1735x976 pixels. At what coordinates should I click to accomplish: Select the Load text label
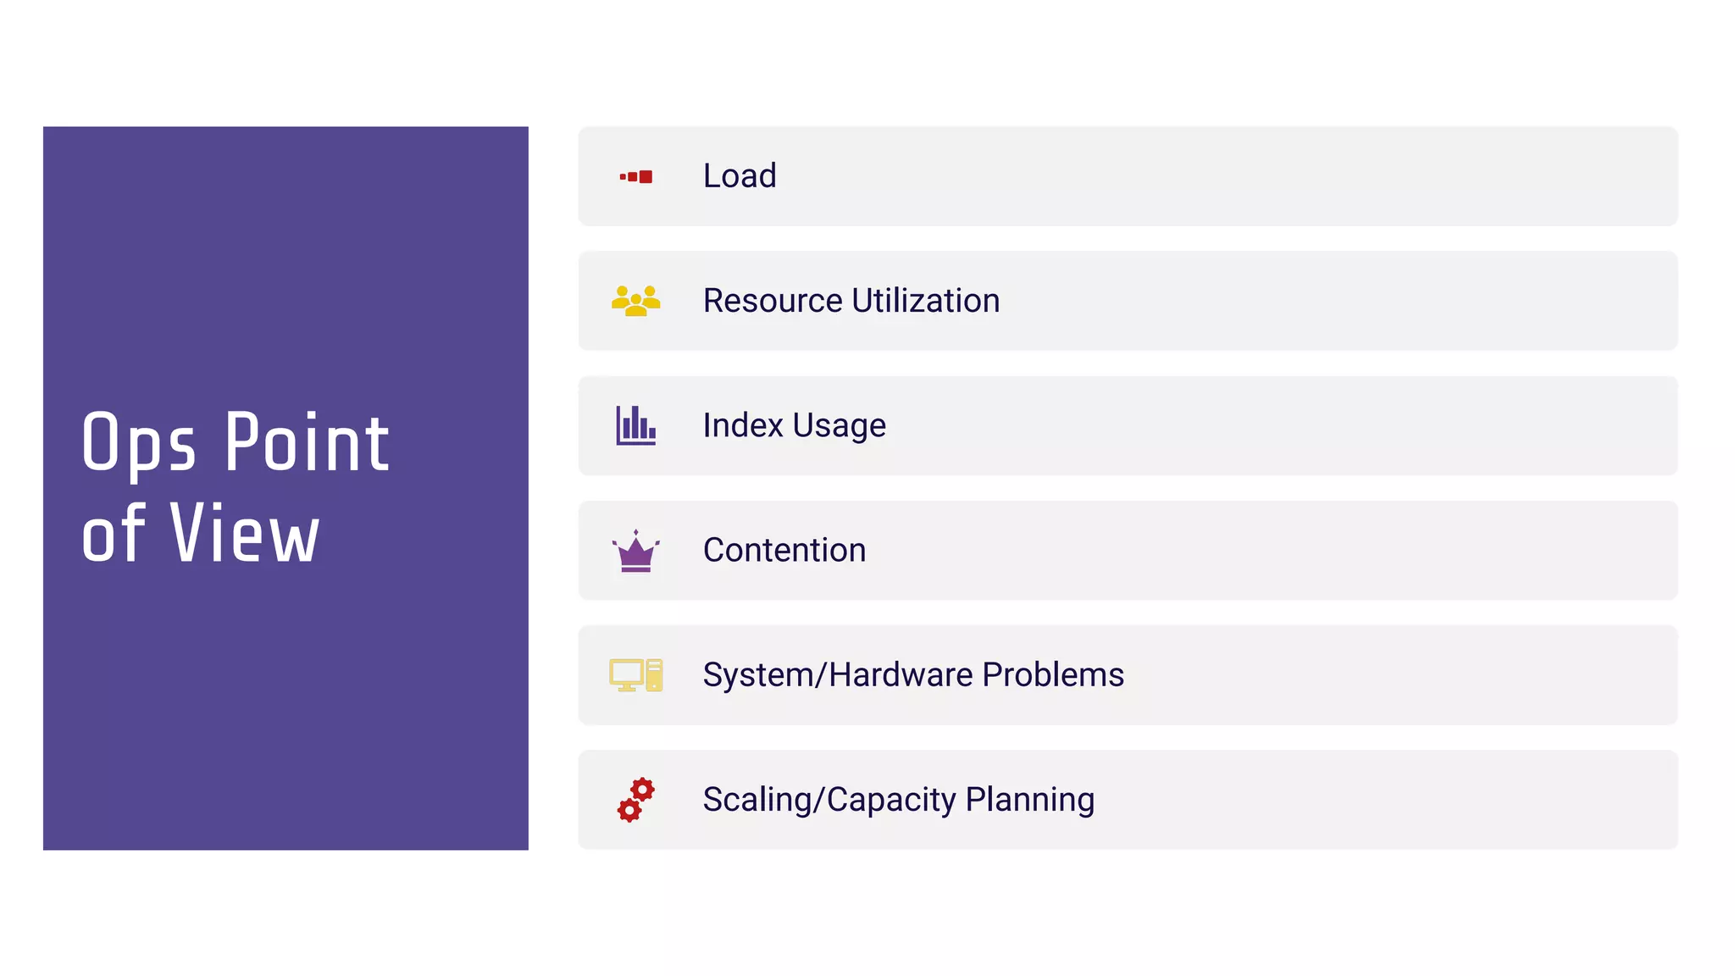pyautogui.click(x=740, y=175)
